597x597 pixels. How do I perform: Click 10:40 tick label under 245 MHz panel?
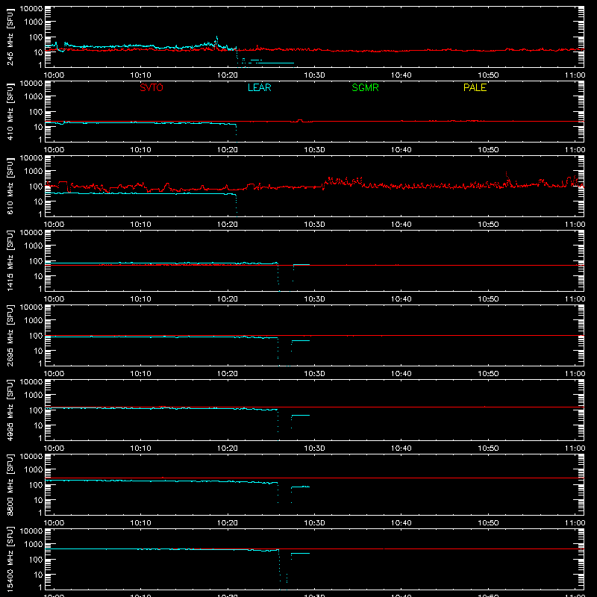pyautogui.click(x=401, y=75)
